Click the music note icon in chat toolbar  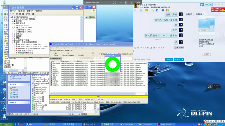(159, 48)
